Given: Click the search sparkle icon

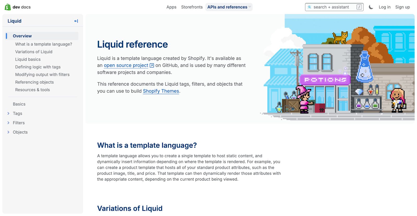Looking at the screenshot, I should pyautogui.click(x=309, y=7).
